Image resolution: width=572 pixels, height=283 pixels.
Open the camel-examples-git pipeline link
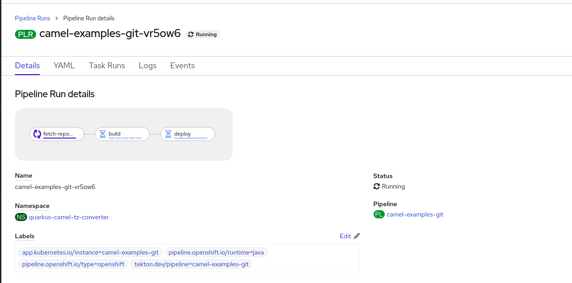tap(415, 214)
